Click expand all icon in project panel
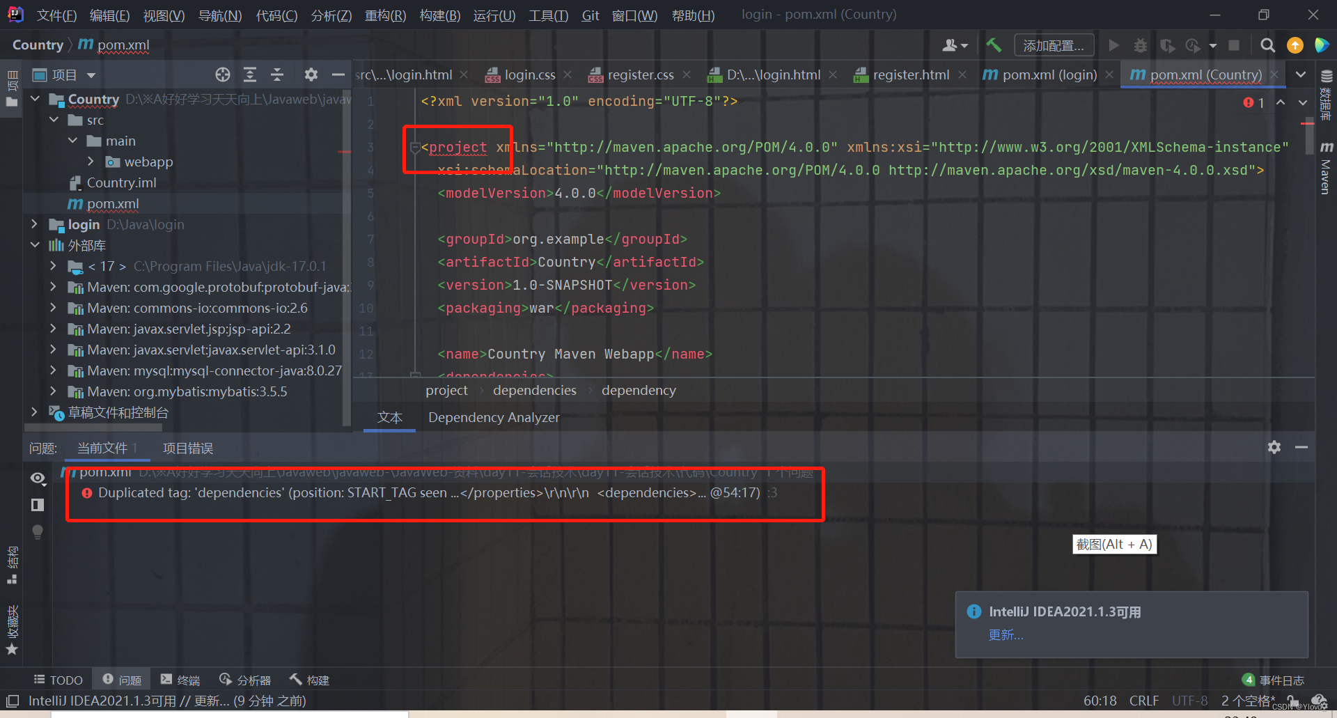The width and height of the screenshot is (1337, 718). tap(250, 75)
